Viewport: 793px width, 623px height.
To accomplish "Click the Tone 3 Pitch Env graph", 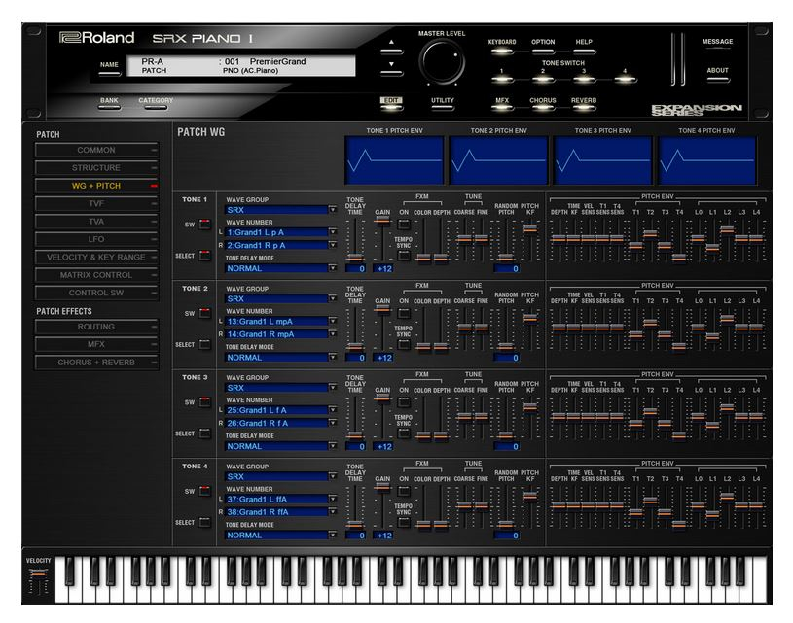I will point(603,159).
